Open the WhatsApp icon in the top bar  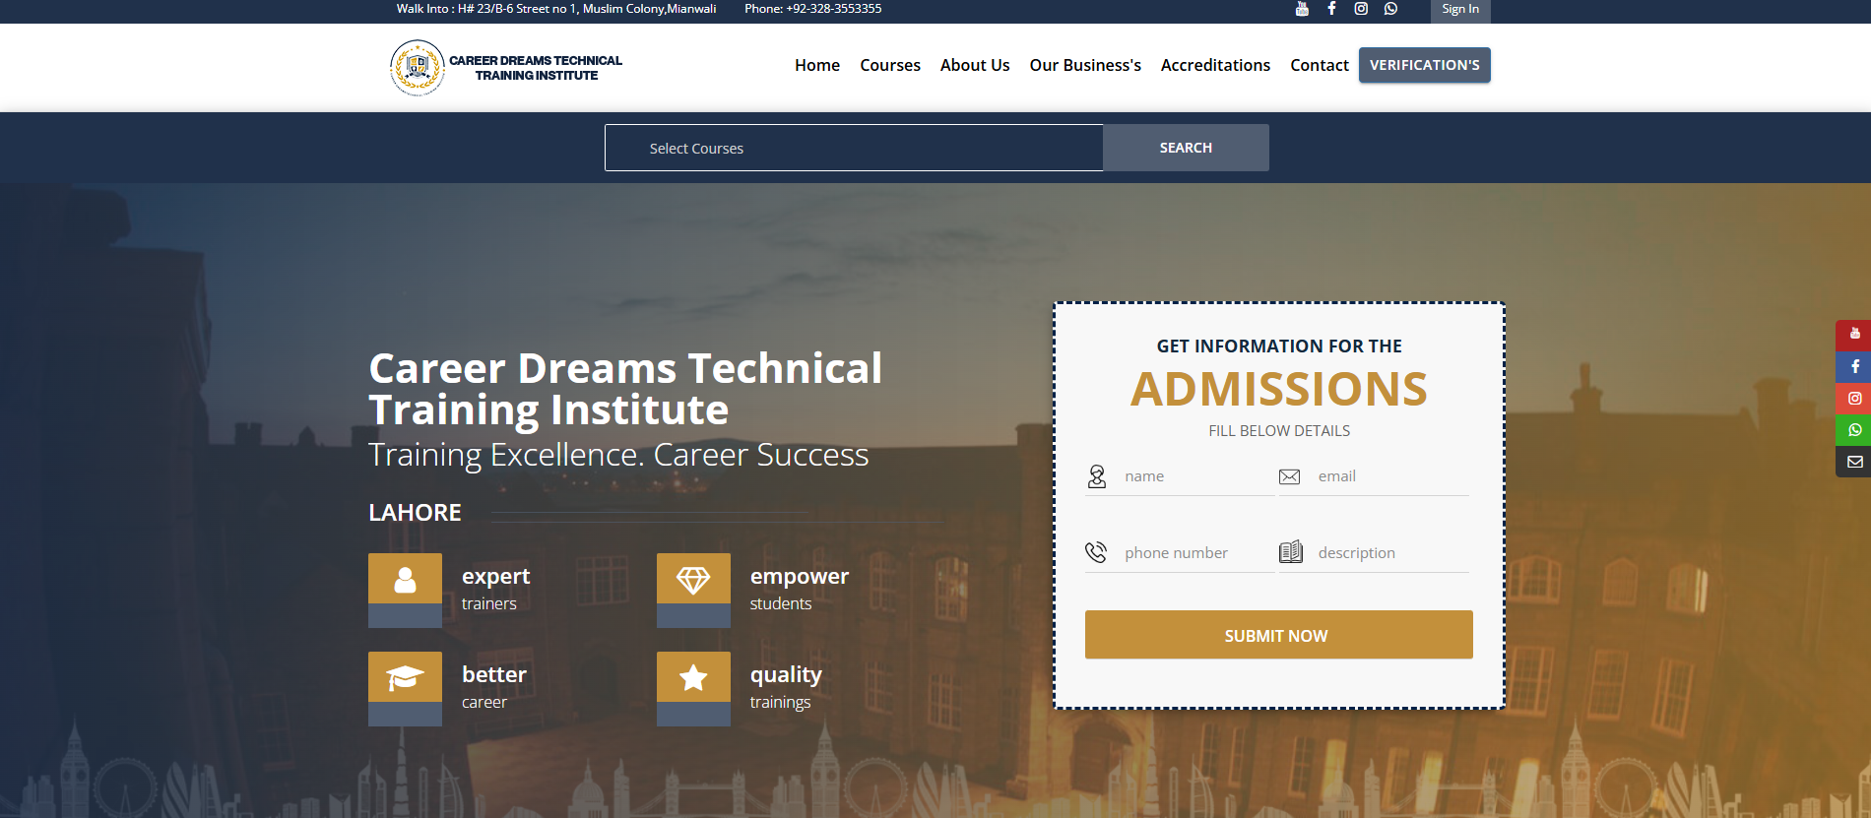point(1390,9)
